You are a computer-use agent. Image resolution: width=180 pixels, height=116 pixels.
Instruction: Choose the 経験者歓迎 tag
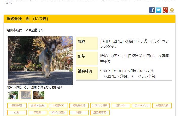pyautogui.click(x=79, y=105)
